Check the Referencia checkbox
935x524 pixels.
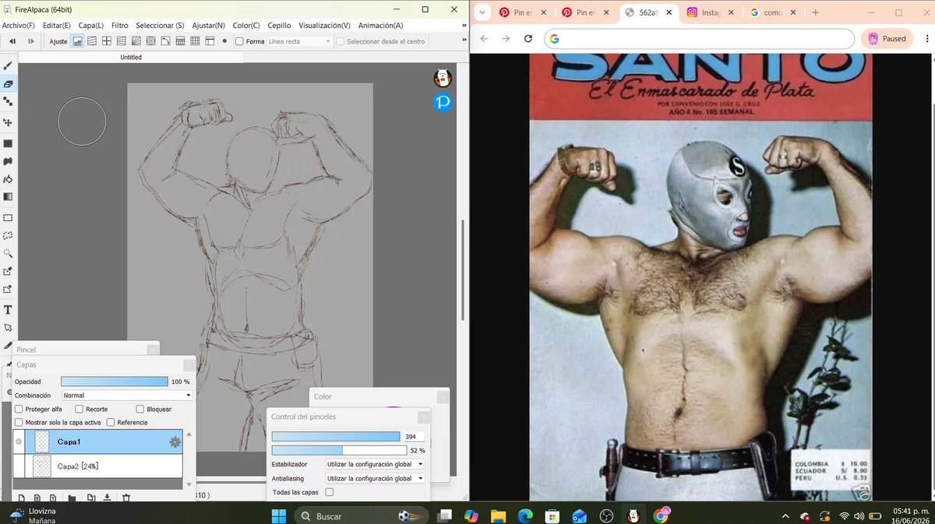[111, 422]
